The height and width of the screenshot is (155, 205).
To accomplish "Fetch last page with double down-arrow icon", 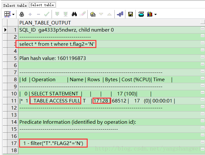I will click(x=65, y=15).
